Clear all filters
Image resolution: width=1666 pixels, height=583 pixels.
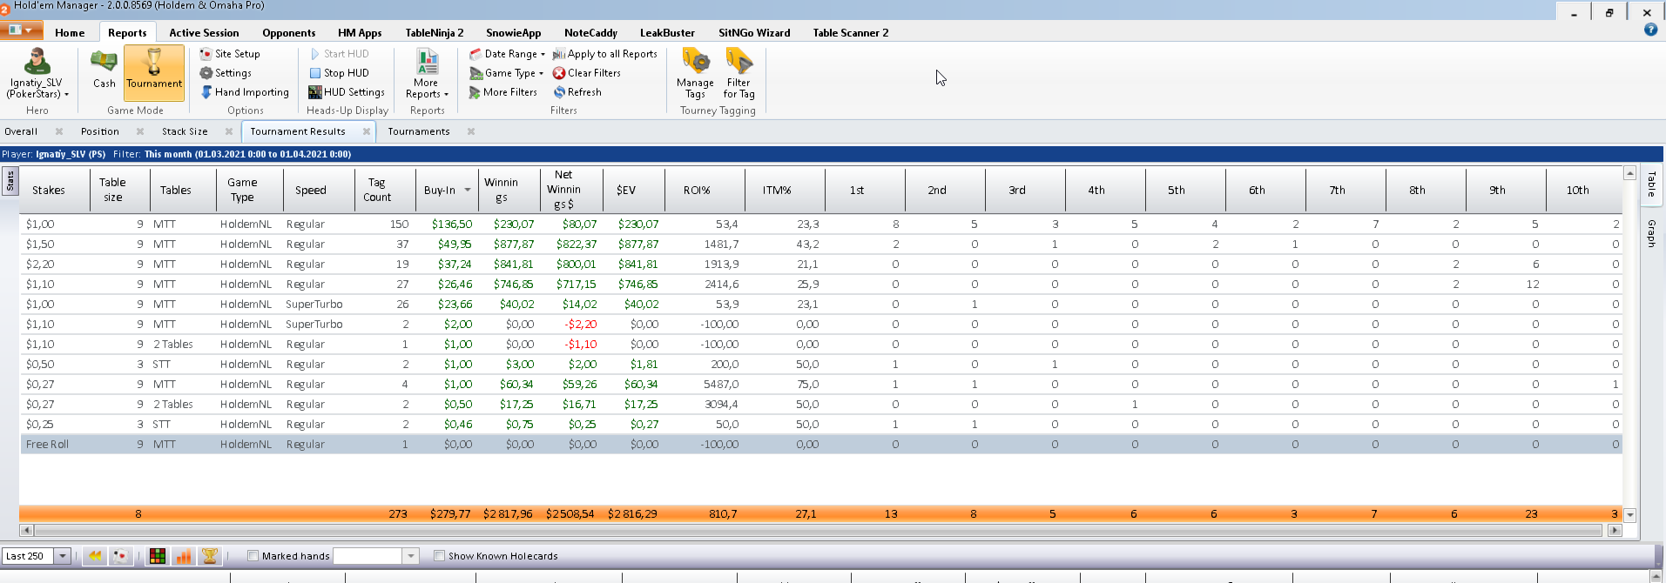586,73
